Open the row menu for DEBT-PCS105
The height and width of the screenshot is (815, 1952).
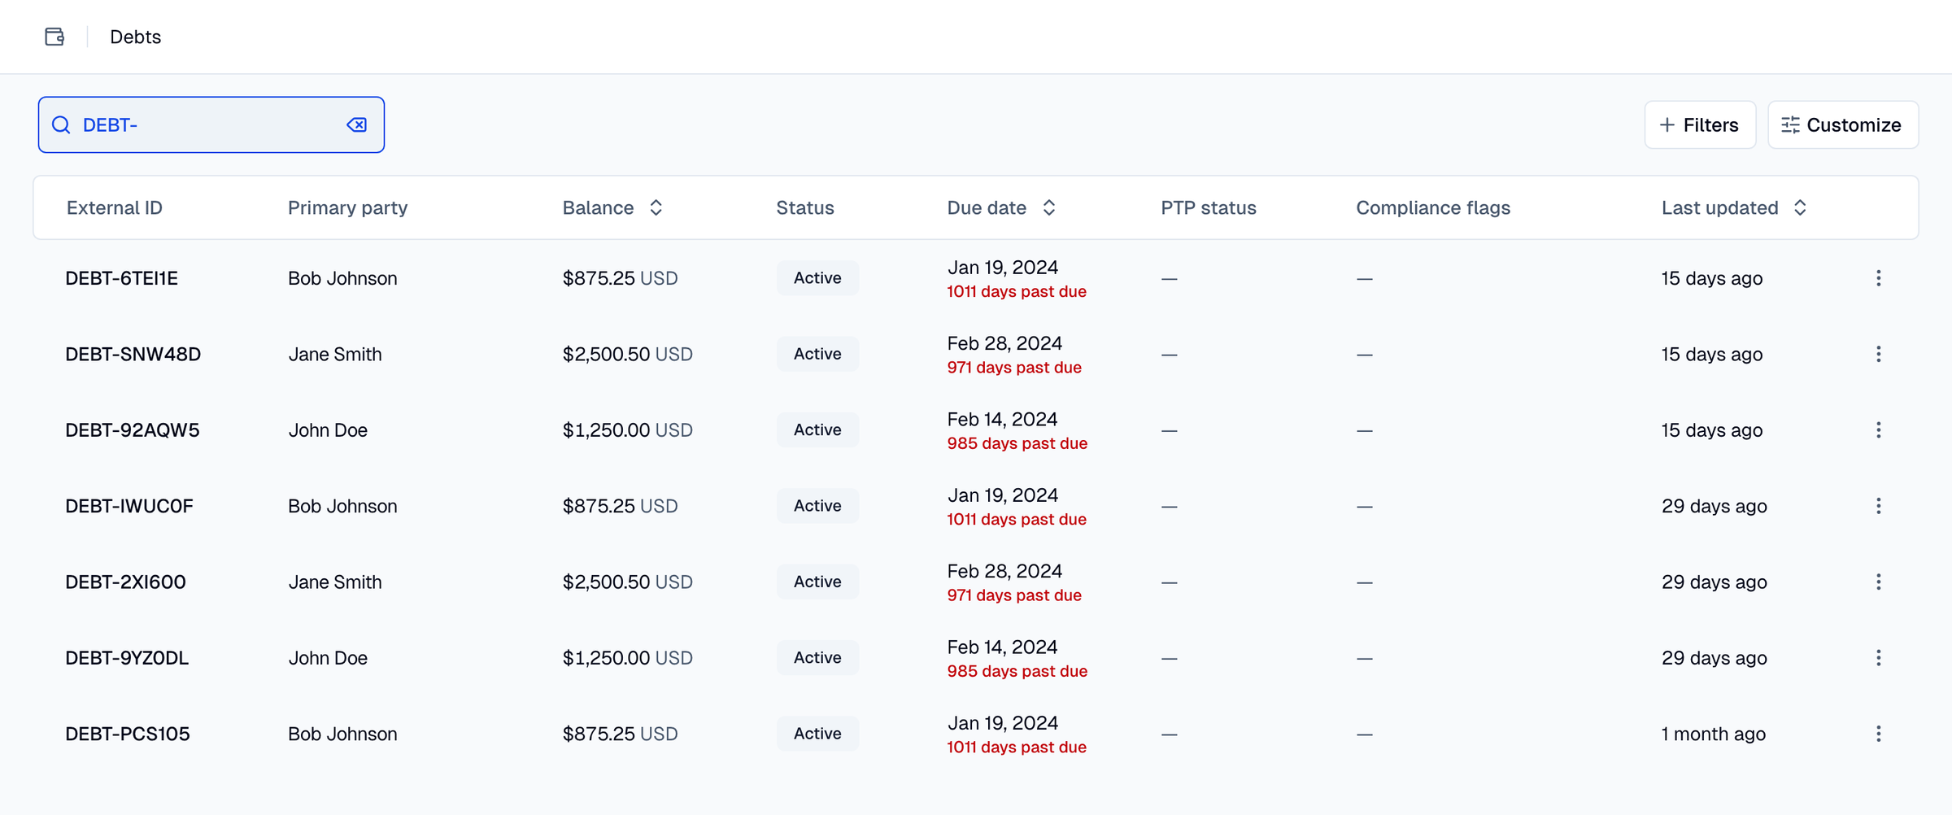[x=1879, y=734]
